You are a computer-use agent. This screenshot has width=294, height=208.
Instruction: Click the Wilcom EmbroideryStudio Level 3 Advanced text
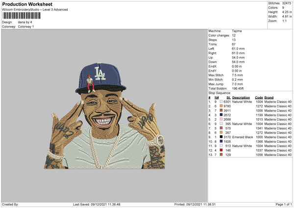(35, 10)
